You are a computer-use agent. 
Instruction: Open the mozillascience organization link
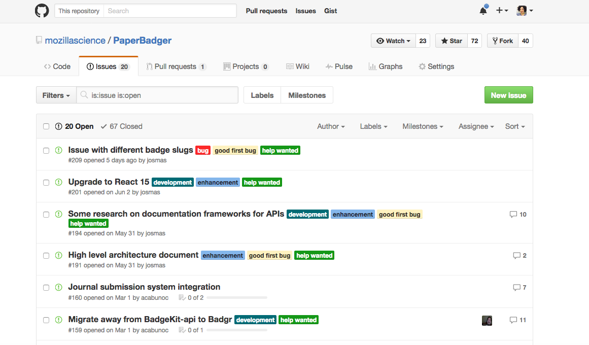[x=75, y=40]
